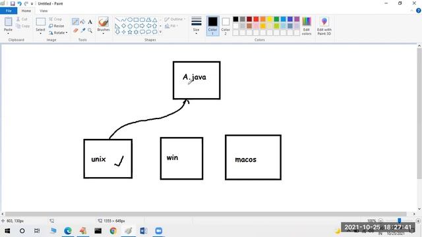Choose the Rectangle shape
Viewport: 422px width, 237px height.
tap(136, 20)
